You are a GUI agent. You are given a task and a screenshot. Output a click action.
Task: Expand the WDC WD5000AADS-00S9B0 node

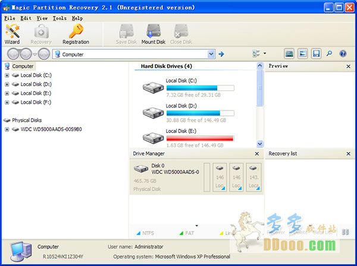click(7, 129)
